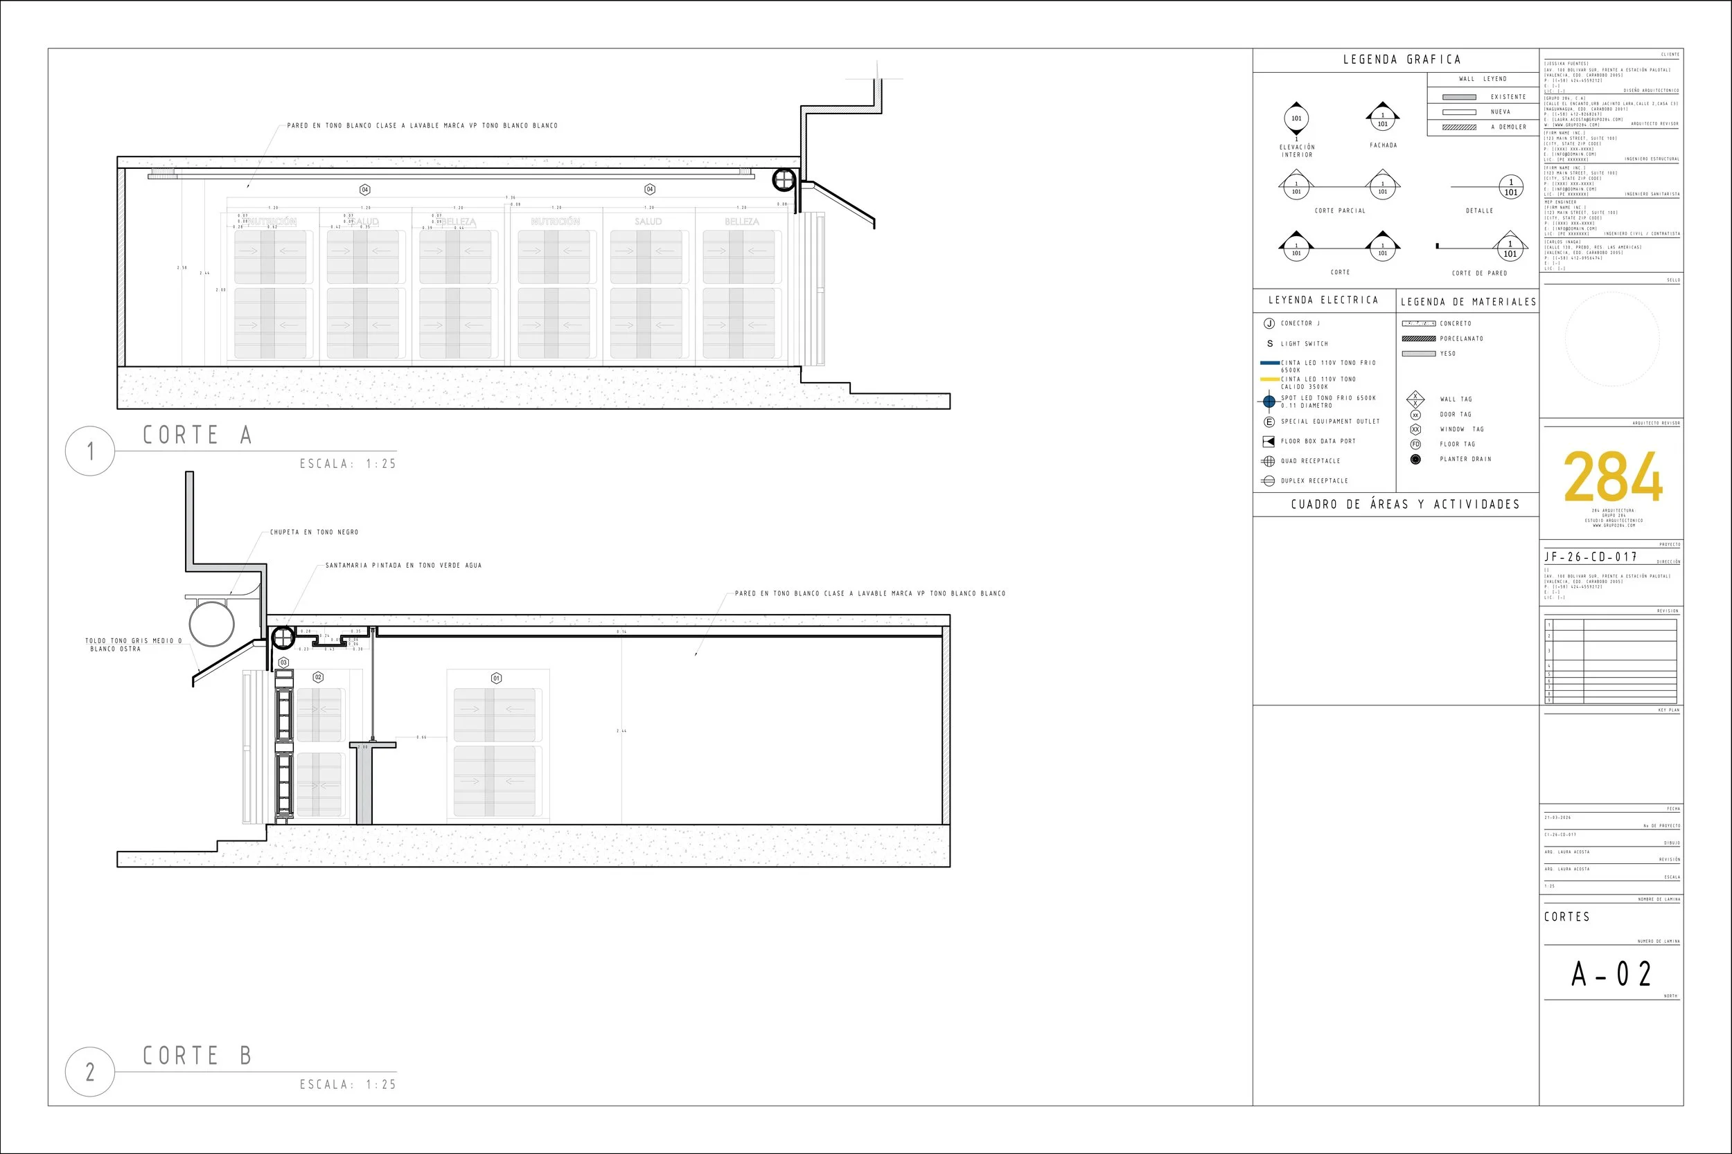The width and height of the screenshot is (1732, 1154).
Task: Click the CORTE PARCIAL label
Action: click(1341, 211)
